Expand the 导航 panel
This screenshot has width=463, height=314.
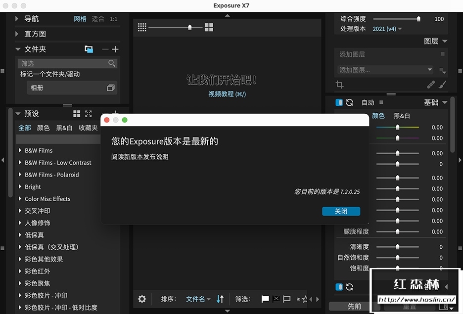[17, 19]
